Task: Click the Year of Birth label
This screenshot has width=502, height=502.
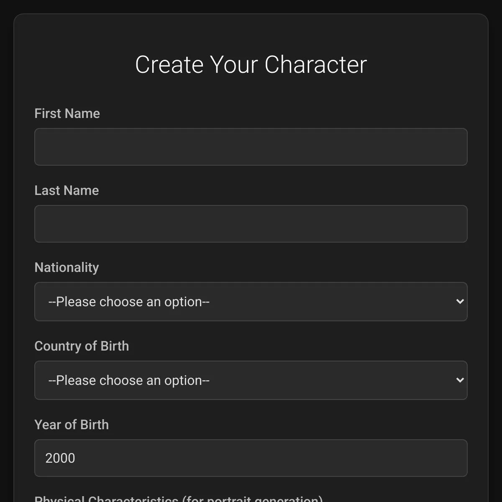Action: coord(72,425)
